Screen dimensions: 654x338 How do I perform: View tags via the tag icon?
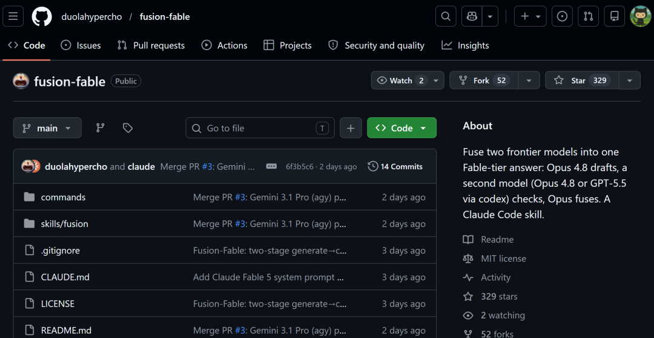pos(128,128)
